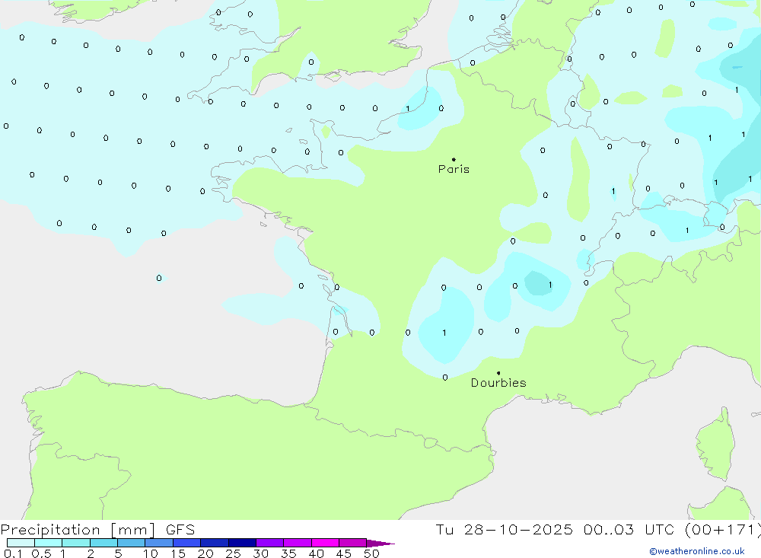Click the legend value '10'
The height and width of the screenshot is (558, 761).
click(151, 553)
